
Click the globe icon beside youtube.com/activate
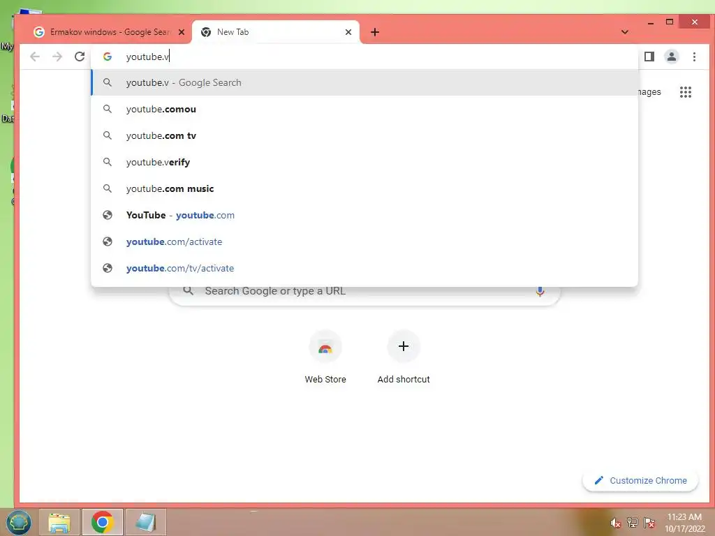107,241
